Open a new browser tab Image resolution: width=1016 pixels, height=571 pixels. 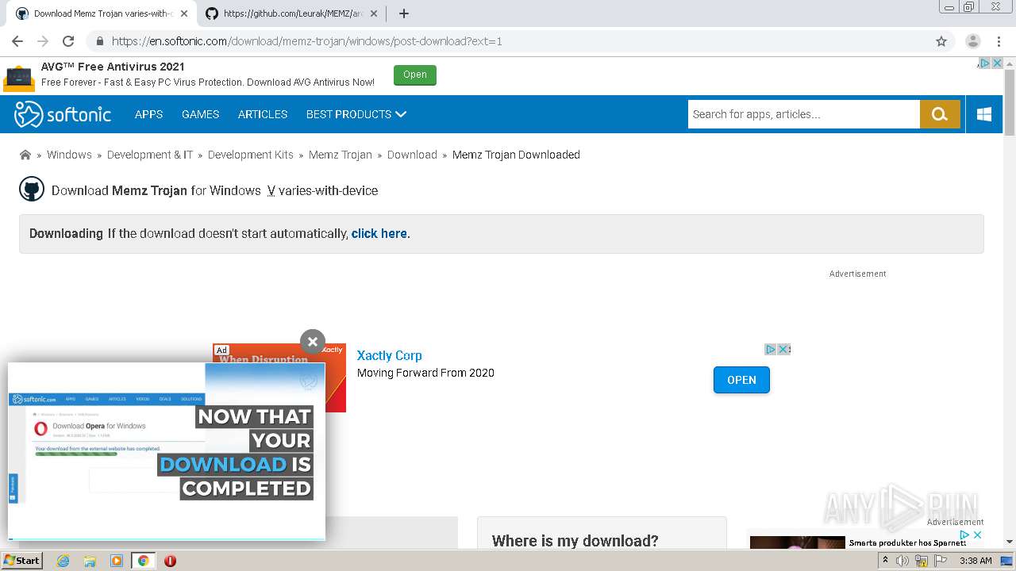click(x=404, y=13)
